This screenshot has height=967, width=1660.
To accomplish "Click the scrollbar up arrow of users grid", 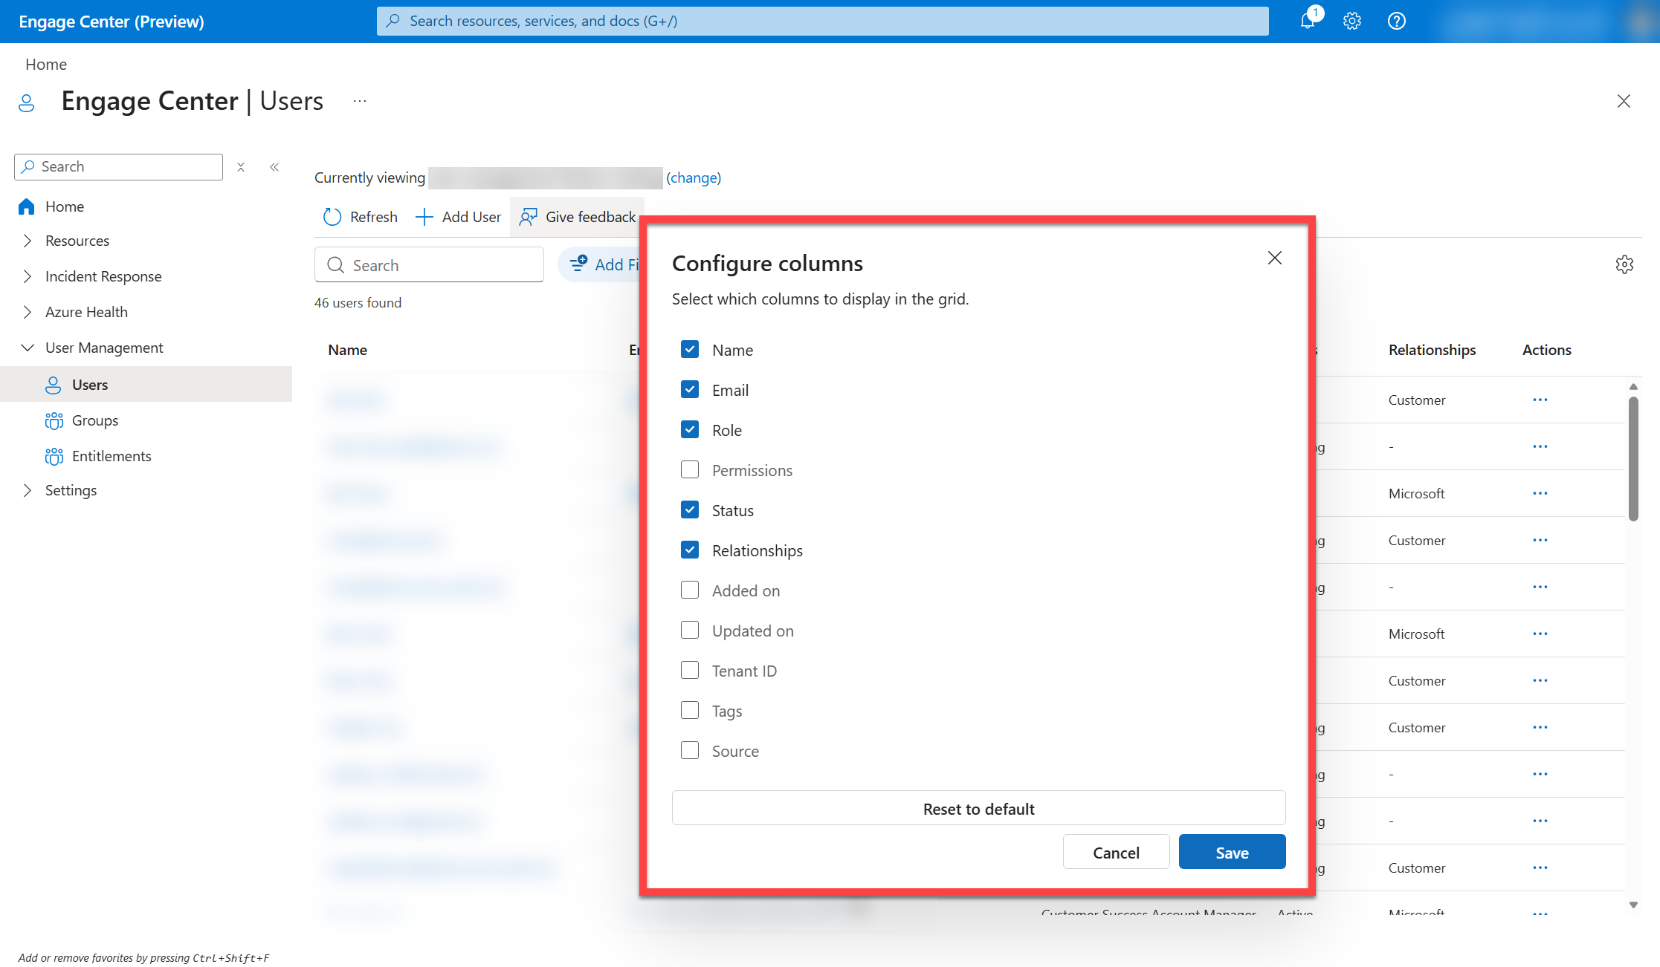I will [x=1633, y=386].
